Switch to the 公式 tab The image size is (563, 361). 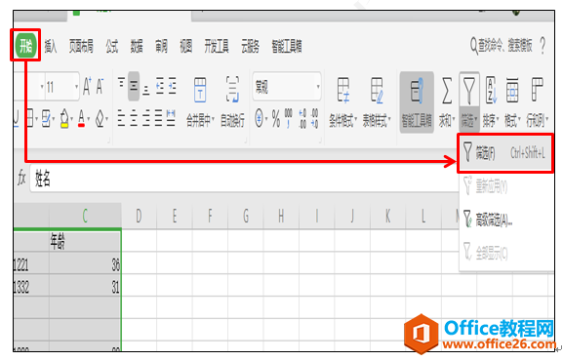point(111,46)
